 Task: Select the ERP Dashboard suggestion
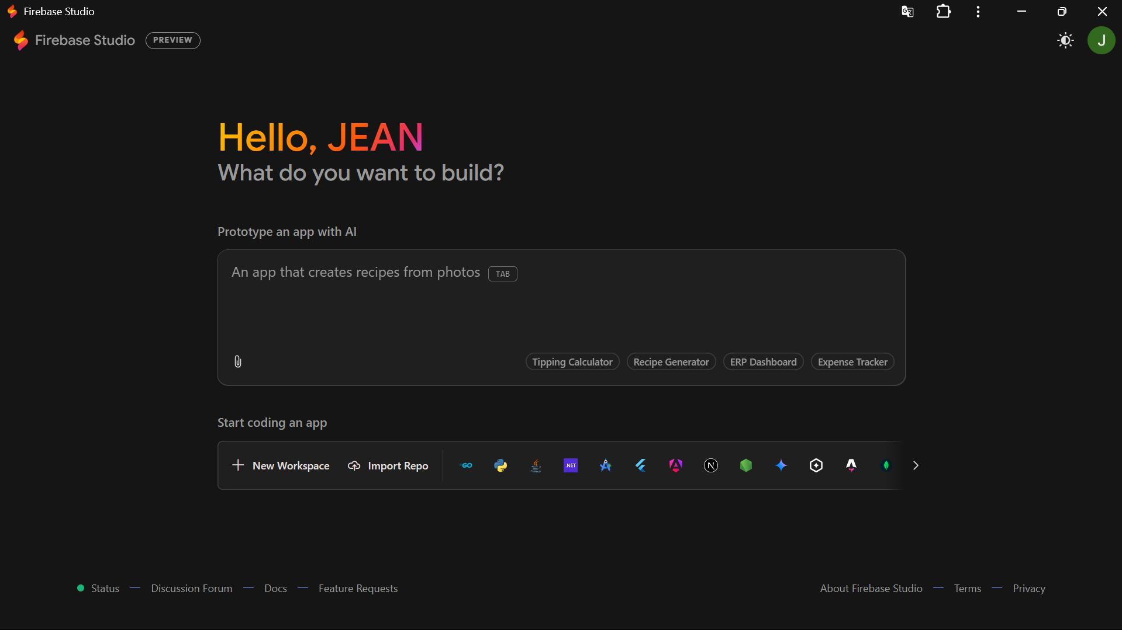pyautogui.click(x=764, y=362)
